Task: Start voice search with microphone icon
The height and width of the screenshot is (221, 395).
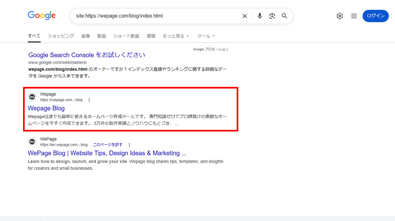Action: tap(260, 16)
